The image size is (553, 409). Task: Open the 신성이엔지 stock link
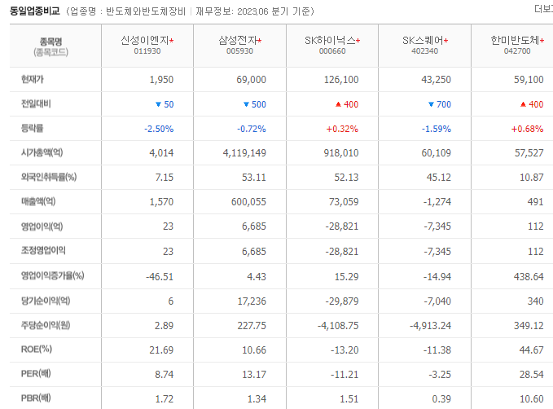click(x=145, y=41)
